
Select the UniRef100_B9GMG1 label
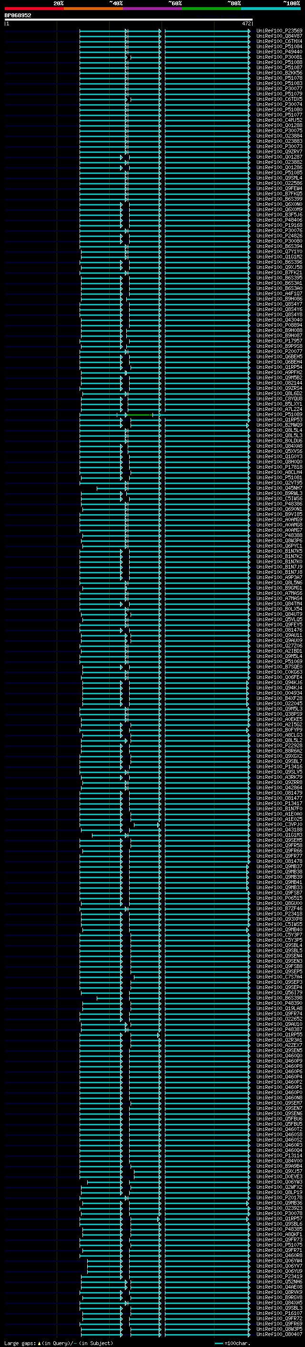(279, 588)
